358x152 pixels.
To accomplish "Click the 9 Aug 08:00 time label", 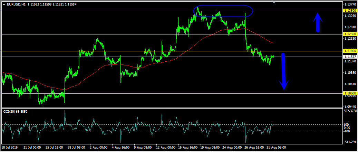I will (143, 148).
